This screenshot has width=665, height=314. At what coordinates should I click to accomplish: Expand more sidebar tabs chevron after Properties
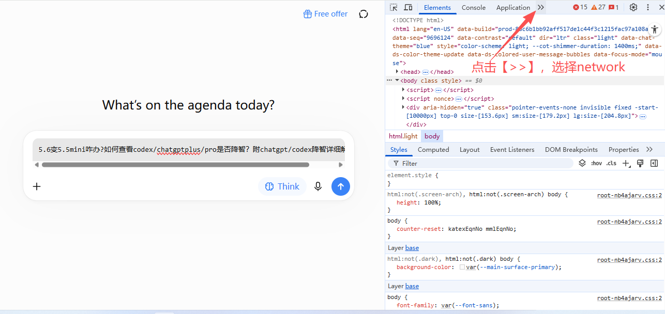click(x=649, y=149)
